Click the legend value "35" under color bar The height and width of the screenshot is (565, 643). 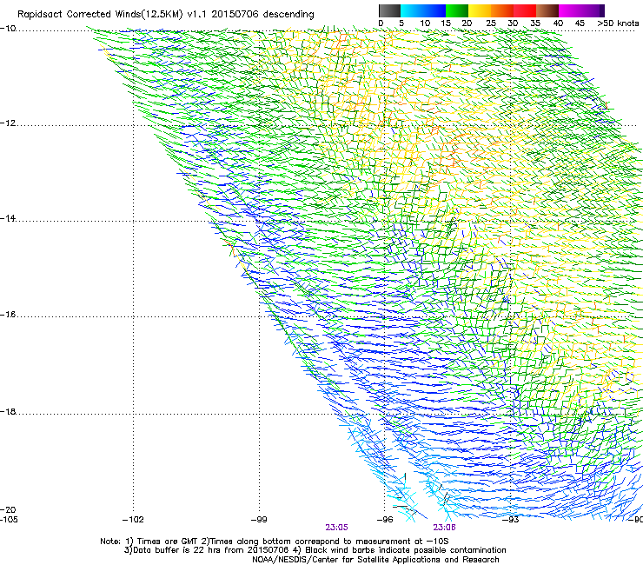click(x=535, y=23)
